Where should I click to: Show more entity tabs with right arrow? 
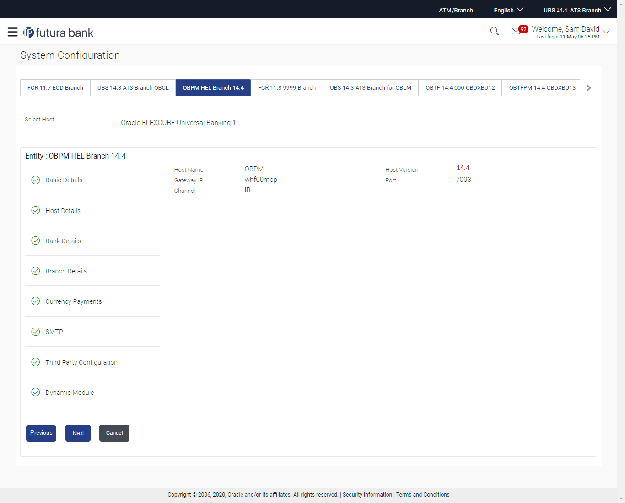tap(589, 88)
